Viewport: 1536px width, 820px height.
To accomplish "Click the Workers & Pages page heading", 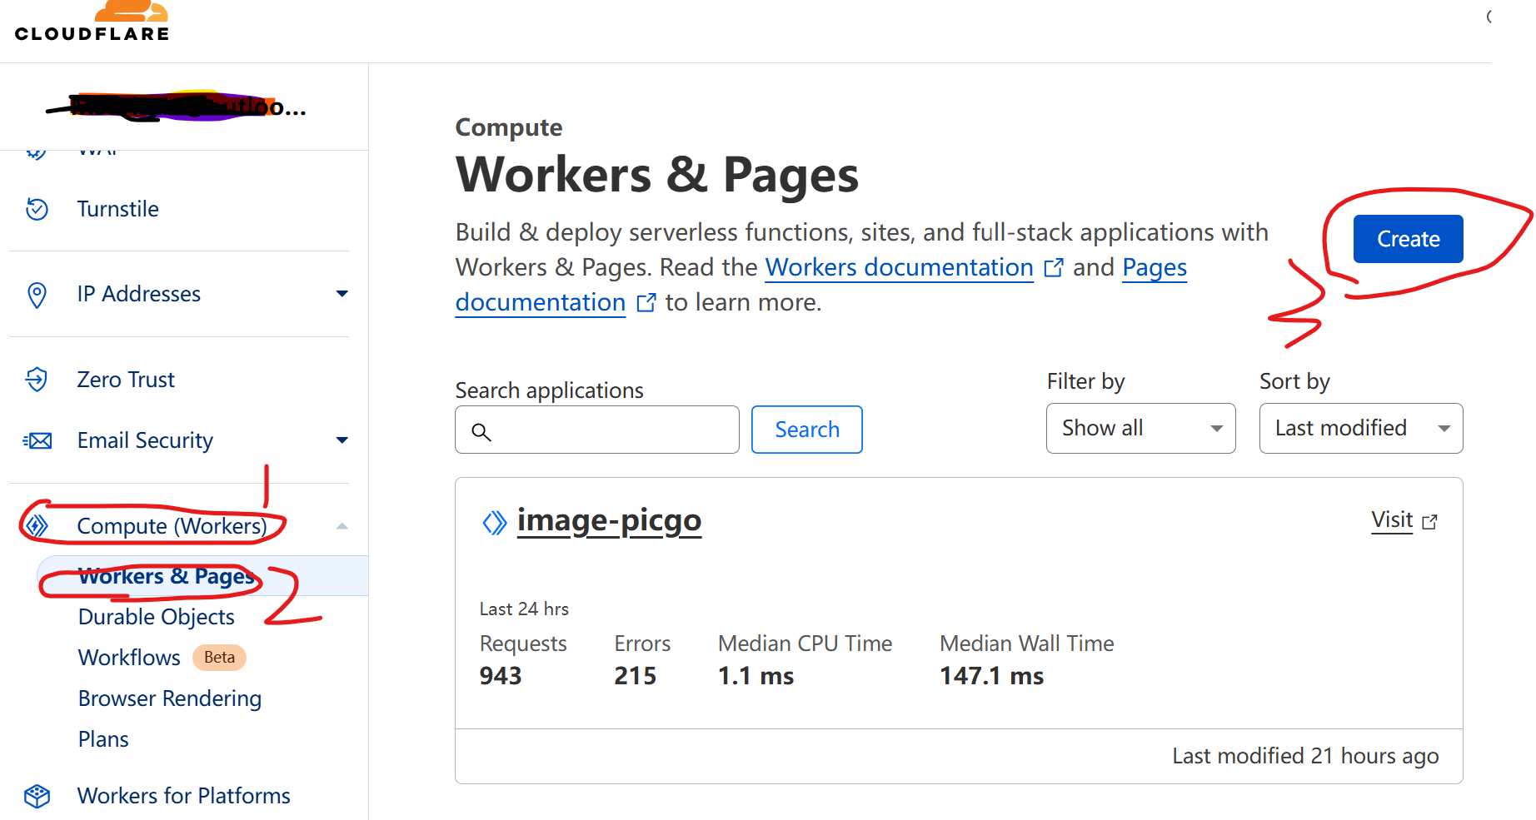I will [x=657, y=175].
